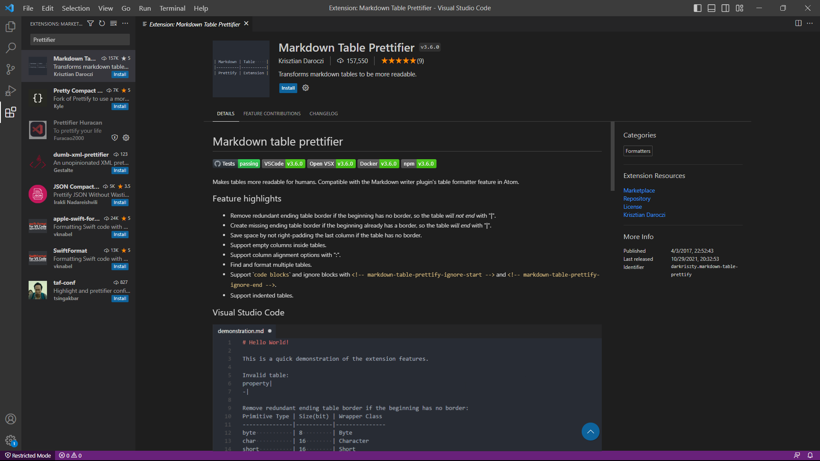Toggle secondary side bar visibility
Image resolution: width=820 pixels, height=461 pixels.
tap(726, 8)
